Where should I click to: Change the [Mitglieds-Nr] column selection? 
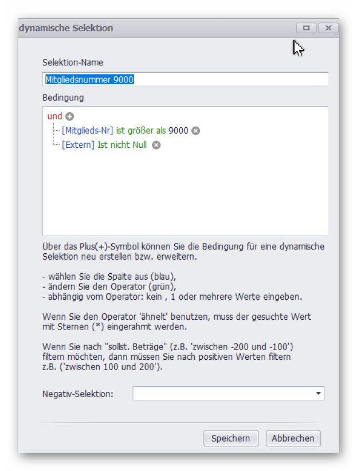point(88,131)
